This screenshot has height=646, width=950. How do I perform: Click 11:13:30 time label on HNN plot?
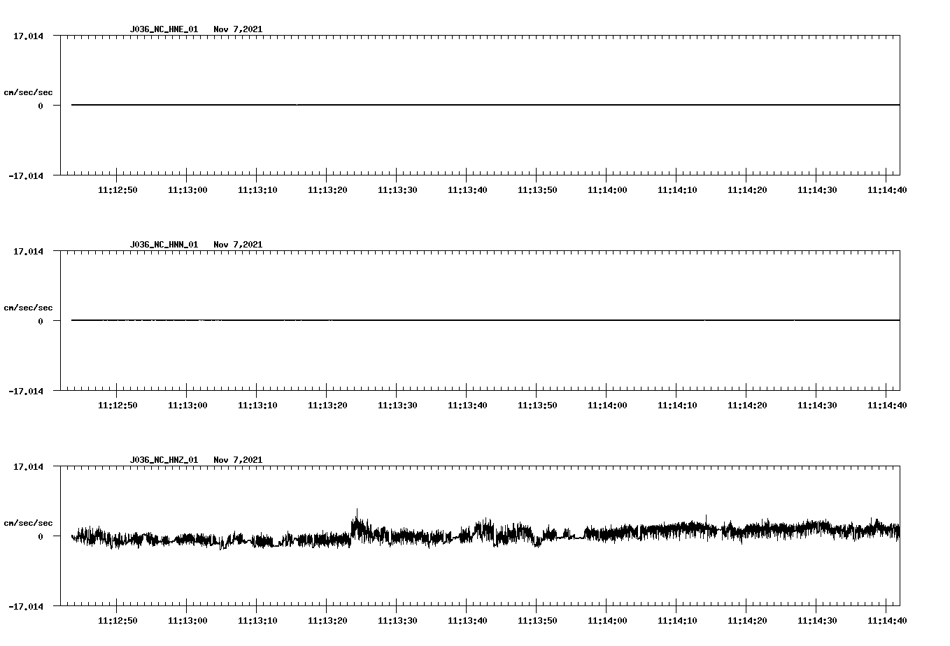pyautogui.click(x=397, y=405)
